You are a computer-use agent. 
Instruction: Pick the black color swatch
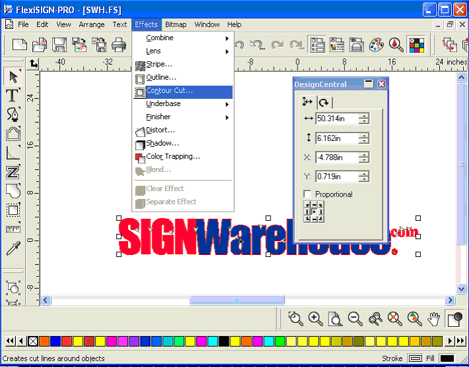[224, 341]
